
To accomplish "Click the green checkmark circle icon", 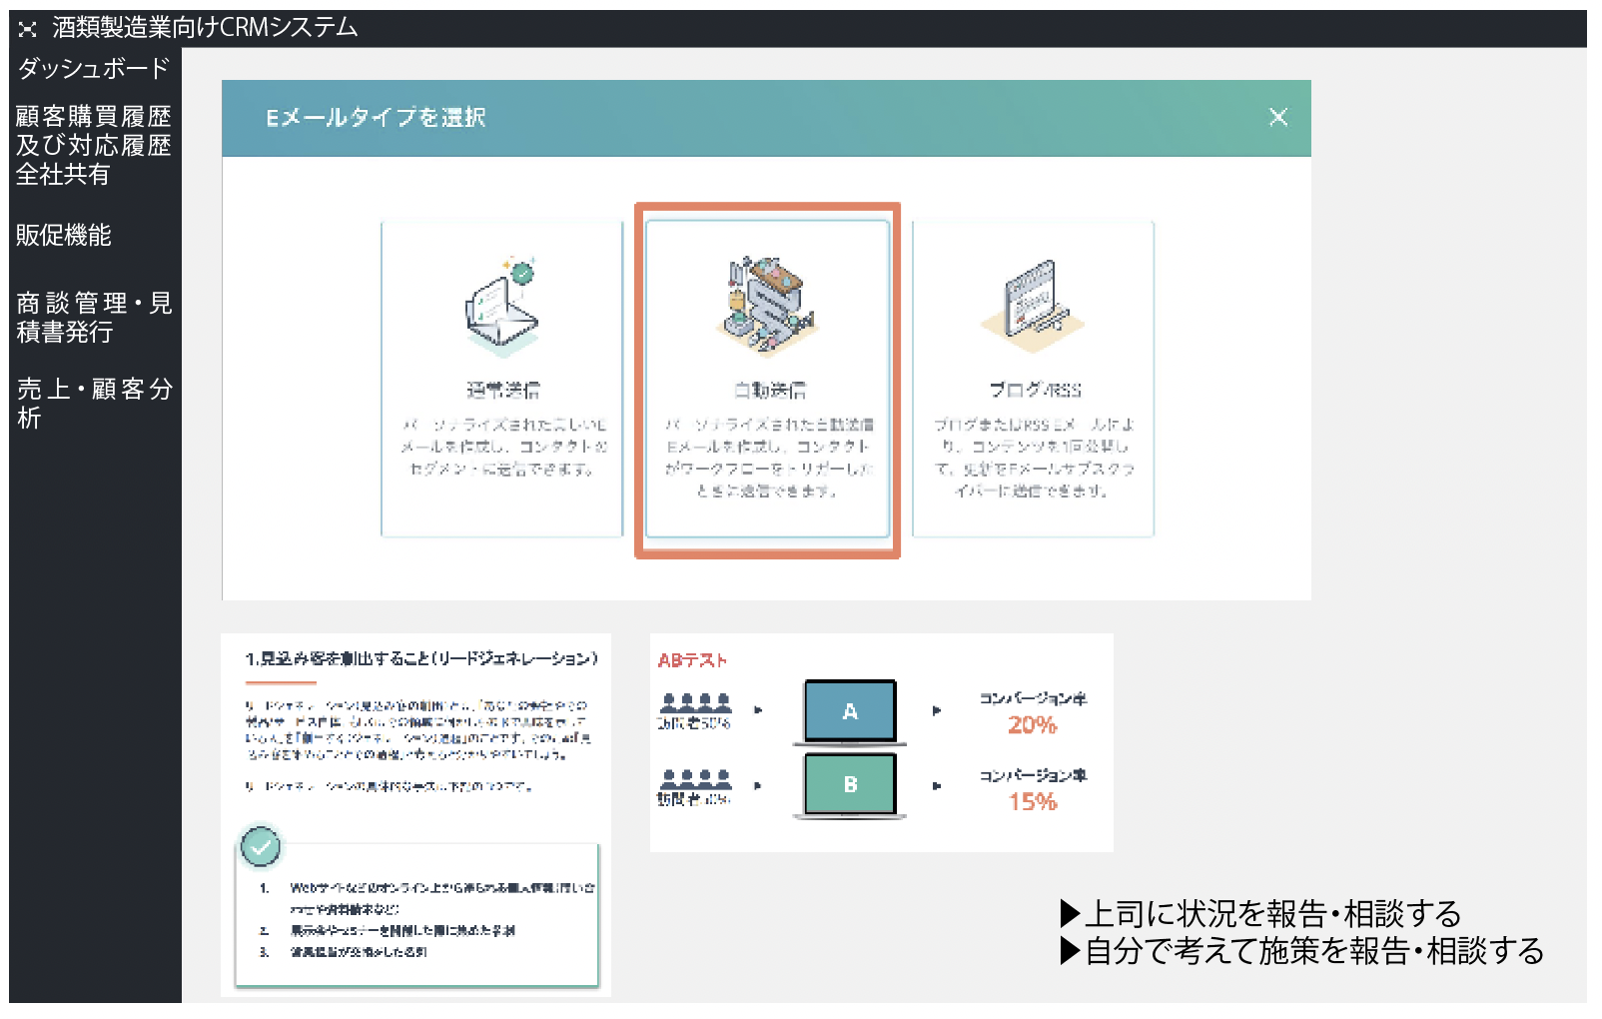I will pos(261,847).
